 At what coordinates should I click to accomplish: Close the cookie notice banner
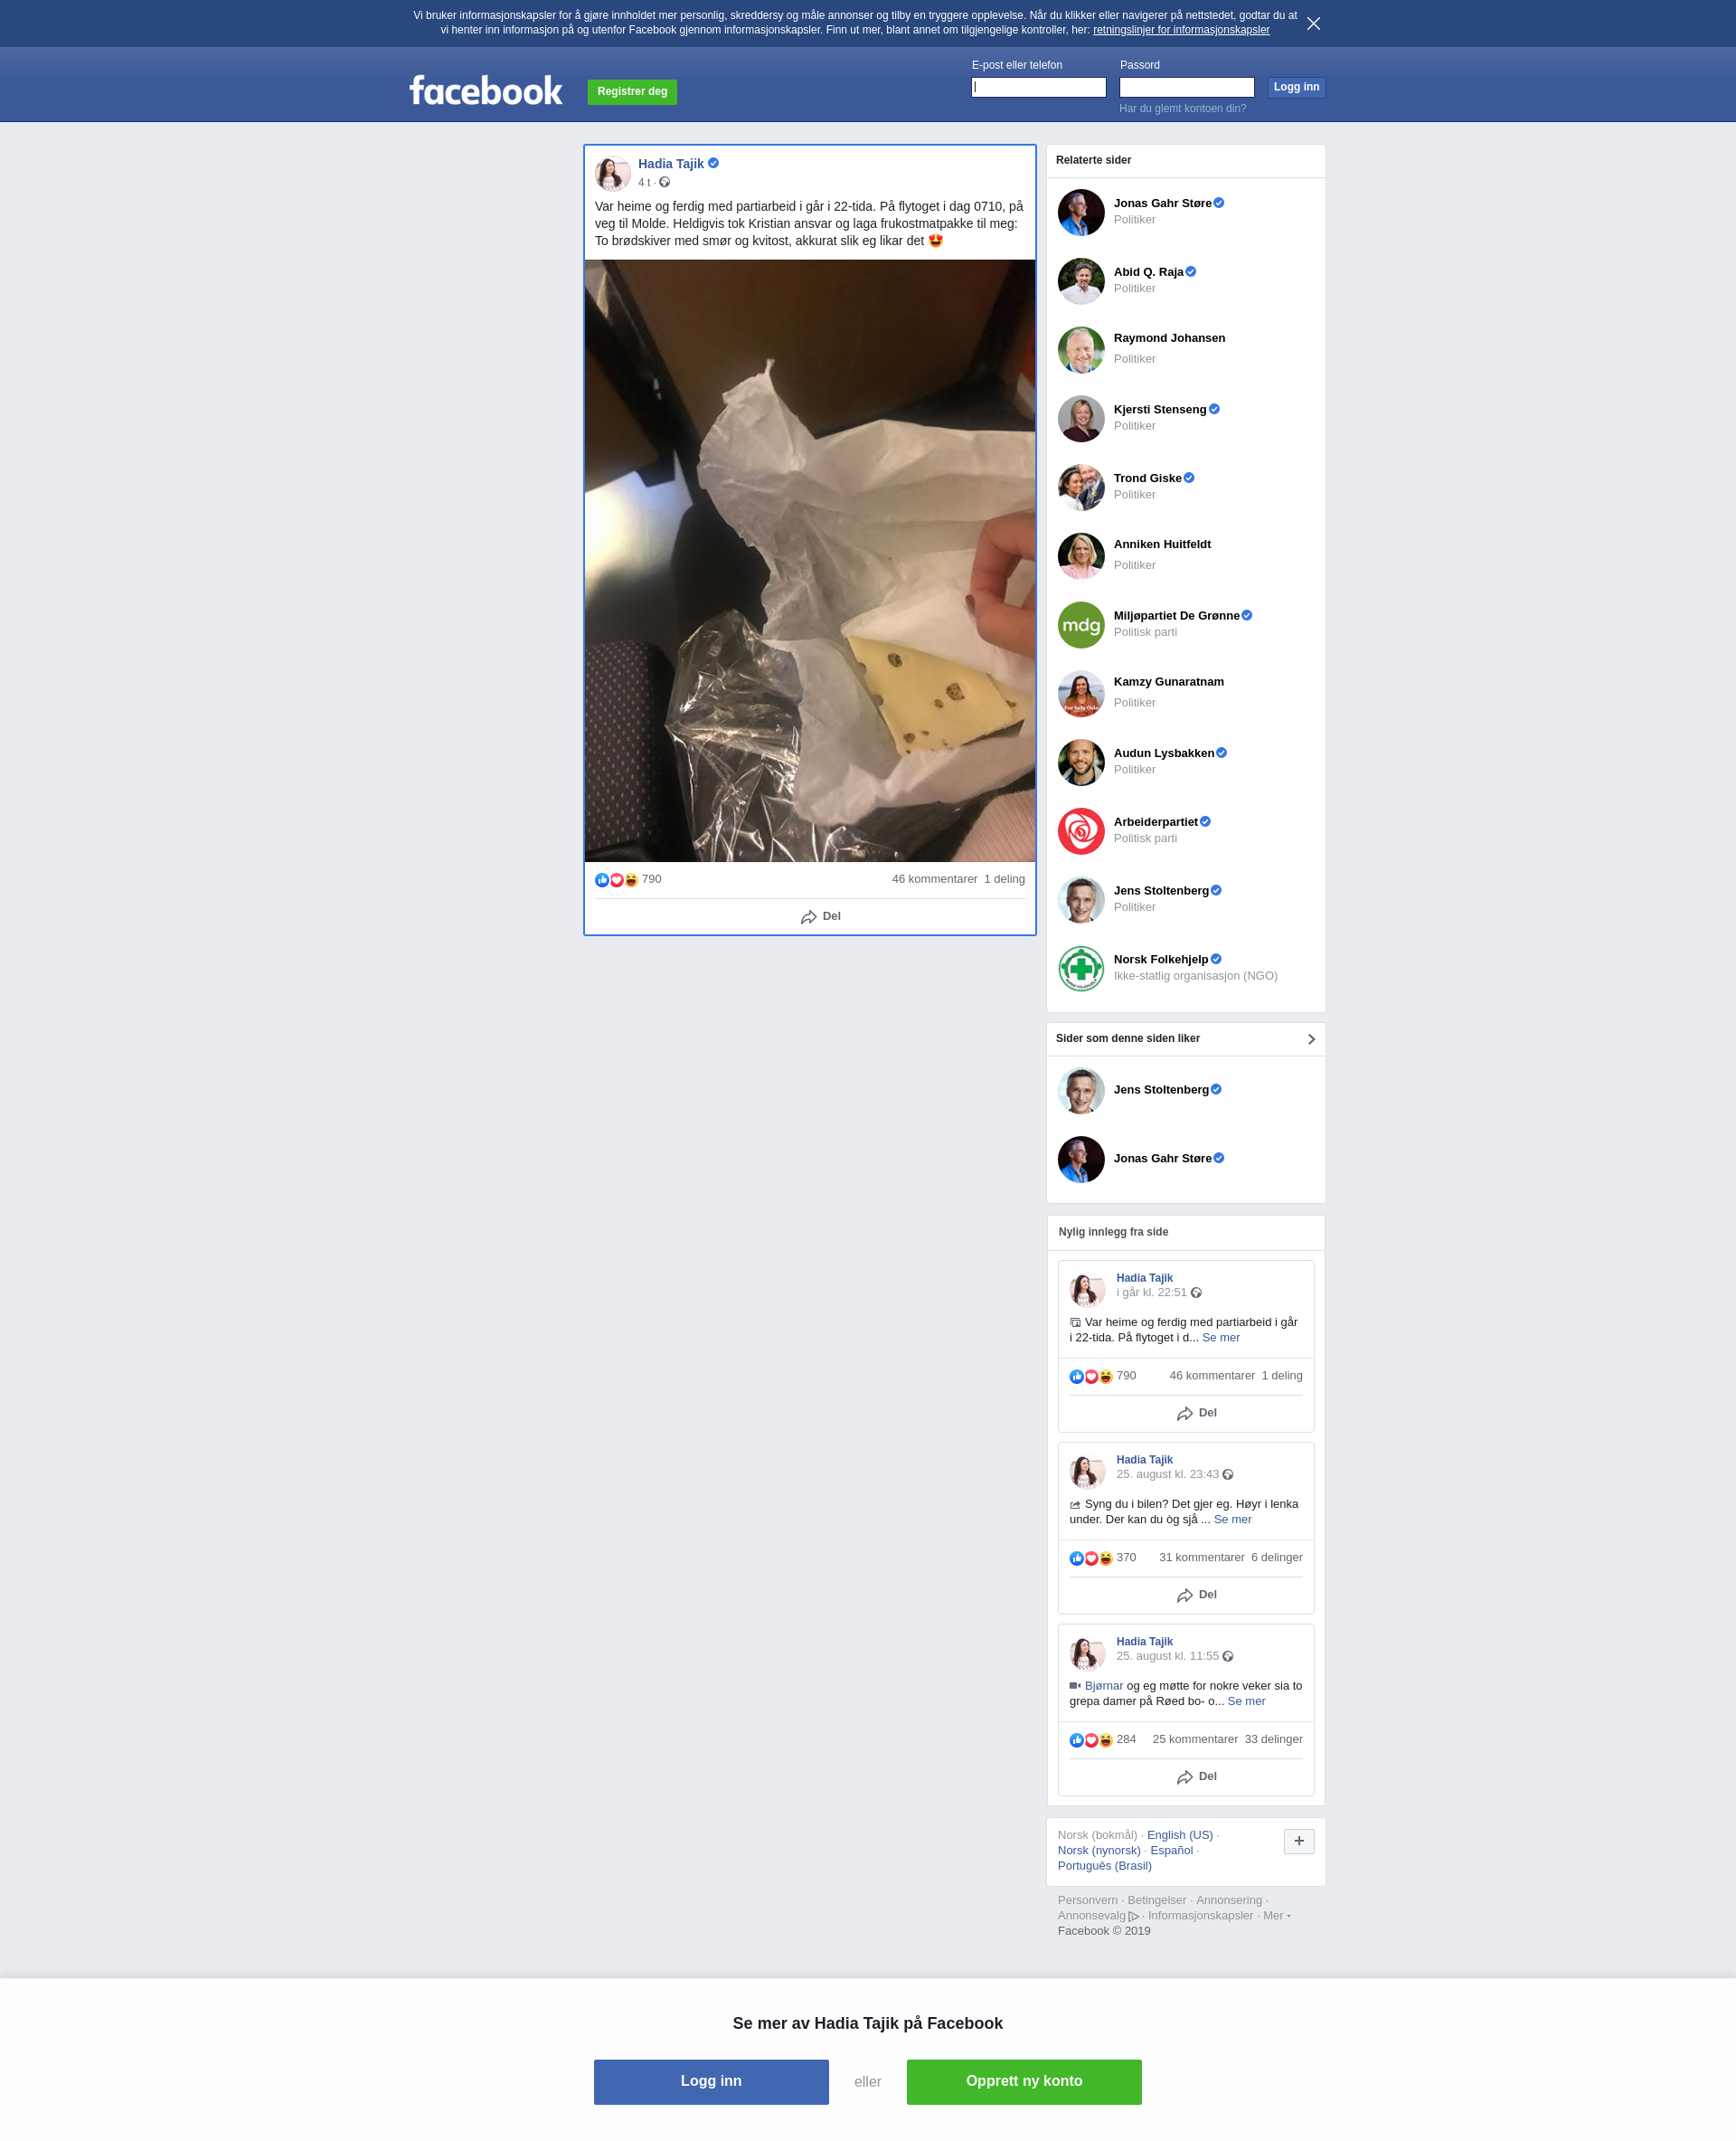(x=1313, y=23)
